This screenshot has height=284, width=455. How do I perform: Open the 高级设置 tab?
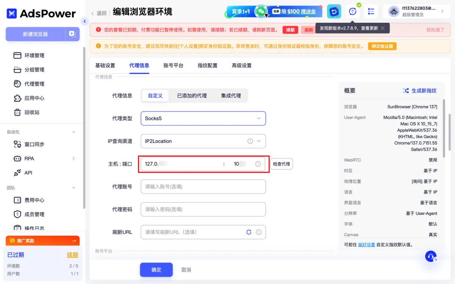coord(241,66)
